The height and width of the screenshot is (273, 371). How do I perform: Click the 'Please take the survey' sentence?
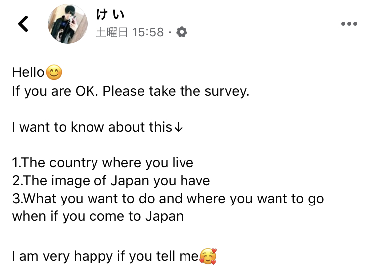click(x=176, y=91)
